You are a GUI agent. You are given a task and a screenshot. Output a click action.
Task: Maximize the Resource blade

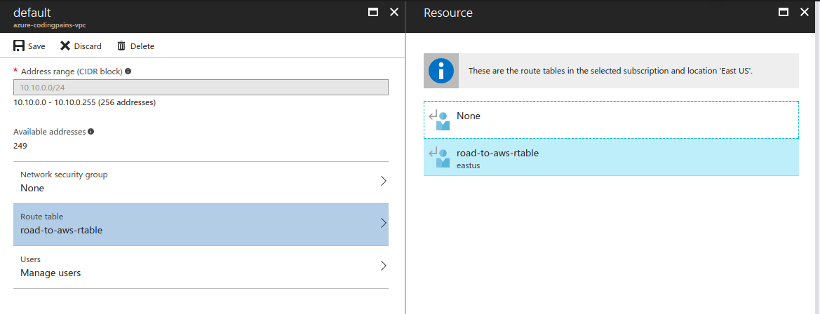[784, 12]
